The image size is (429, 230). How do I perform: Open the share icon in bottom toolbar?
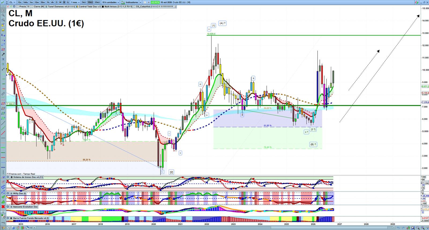click(x=8, y=228)
